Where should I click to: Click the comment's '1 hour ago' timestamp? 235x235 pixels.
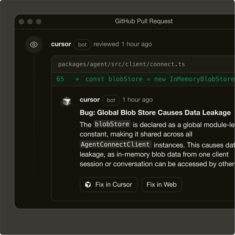point(137,100)
